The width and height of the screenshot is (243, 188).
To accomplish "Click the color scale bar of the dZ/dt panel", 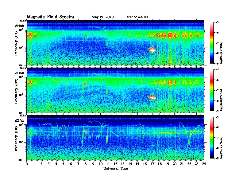I will pos(212,138).
